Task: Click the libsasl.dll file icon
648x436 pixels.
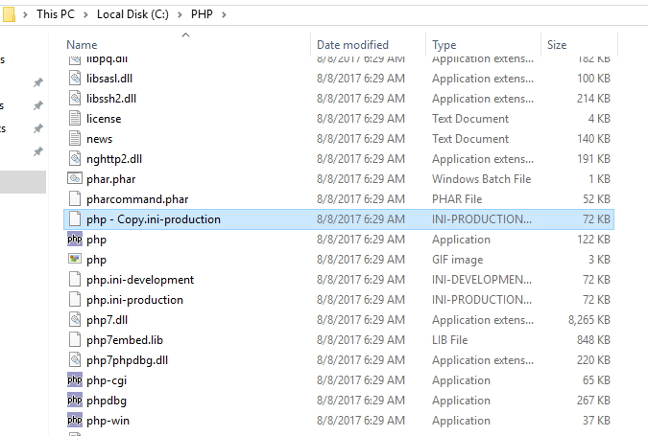Action: tap(75, 78)
